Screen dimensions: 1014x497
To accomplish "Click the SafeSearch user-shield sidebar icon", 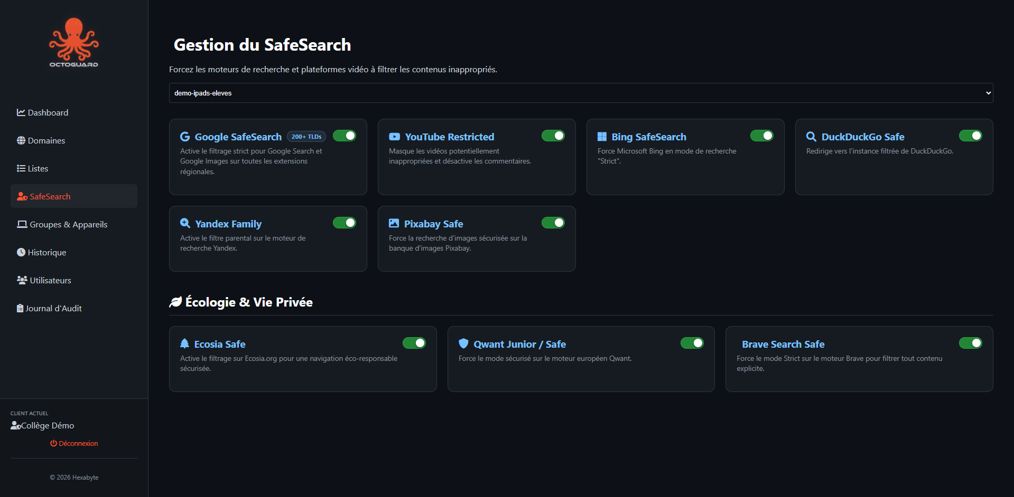I will click(x=22, y=196).
